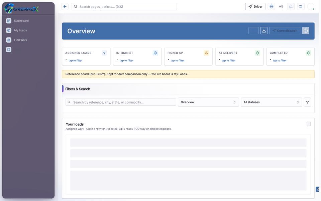This screenshot has height=201, width=321.
Task: Filter by the Picked Up card
Action: point(188,57)
